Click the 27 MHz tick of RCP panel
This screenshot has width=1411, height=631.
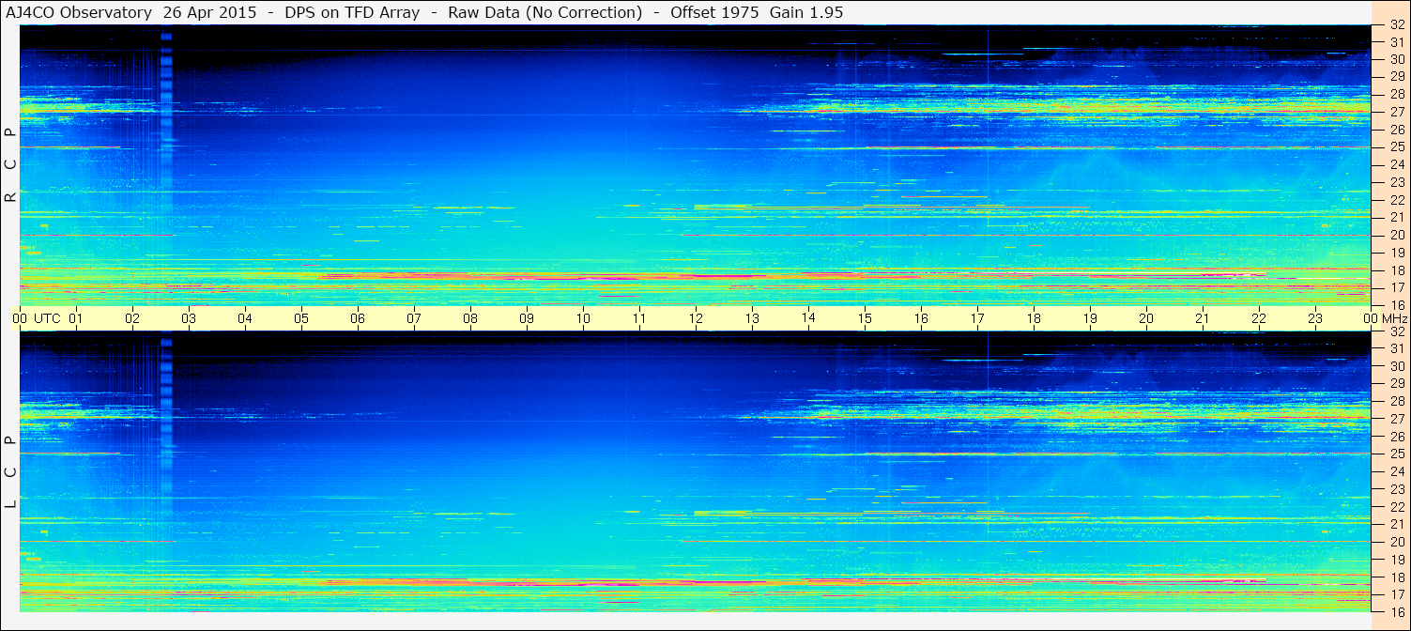coord(1396,112)
